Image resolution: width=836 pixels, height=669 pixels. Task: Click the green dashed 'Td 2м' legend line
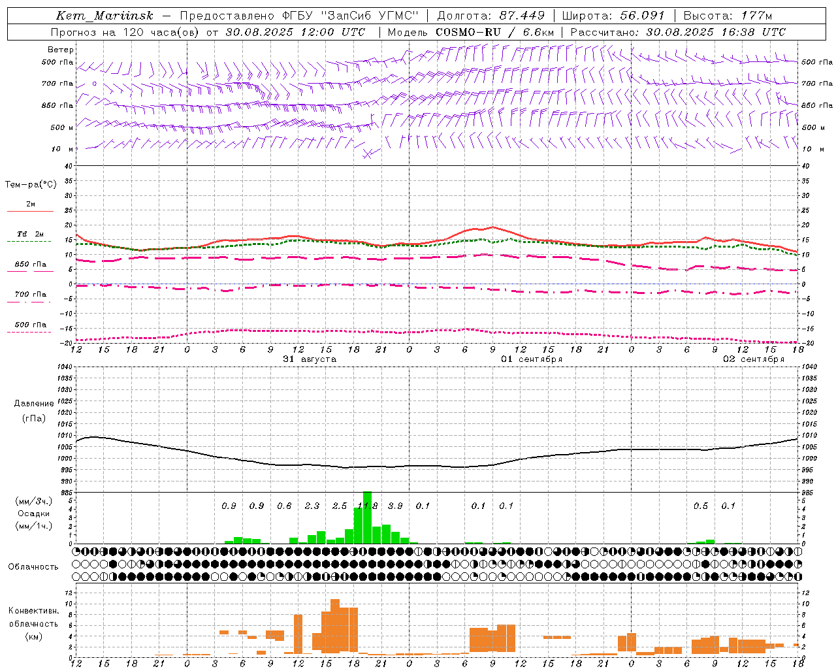pyautogui.click(x=30, y=242)
